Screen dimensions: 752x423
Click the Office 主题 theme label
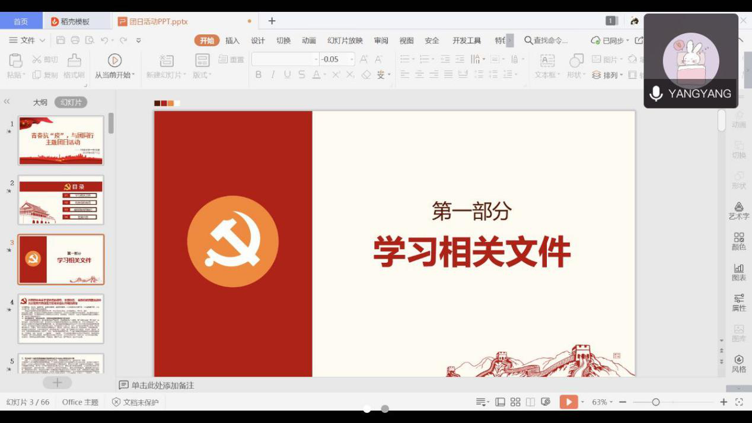[x=80, y=402]
